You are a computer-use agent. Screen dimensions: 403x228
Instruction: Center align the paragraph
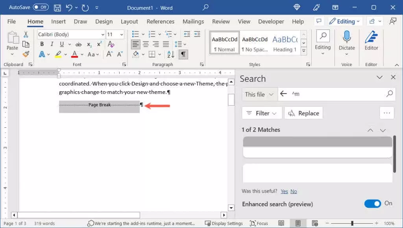[146, 44]
